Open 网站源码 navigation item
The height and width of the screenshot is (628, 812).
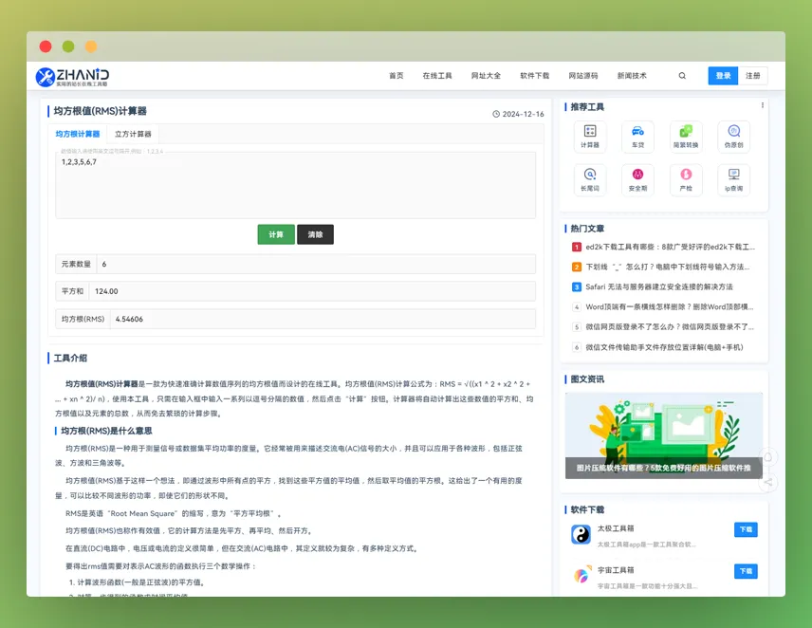pos(583,76)
